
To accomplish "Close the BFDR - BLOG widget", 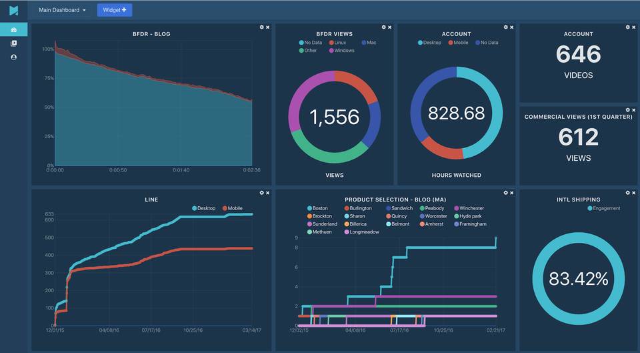I will (x=268, y=27).
